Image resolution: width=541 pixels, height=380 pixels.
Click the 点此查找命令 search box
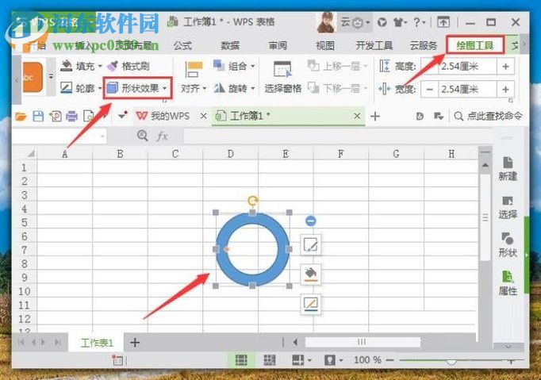point(489,116)
